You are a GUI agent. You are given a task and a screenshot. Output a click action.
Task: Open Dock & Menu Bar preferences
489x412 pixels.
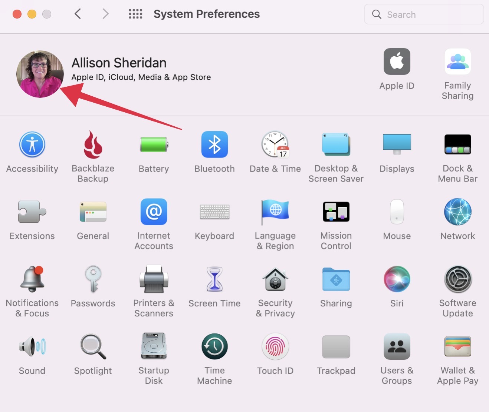(457, 145)
